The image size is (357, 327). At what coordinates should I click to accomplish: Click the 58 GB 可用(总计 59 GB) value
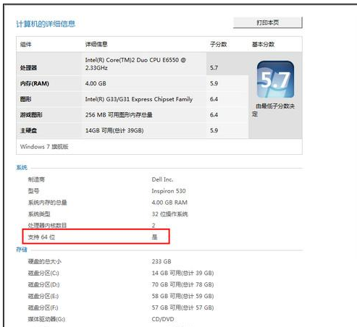(x=182, y=296)
